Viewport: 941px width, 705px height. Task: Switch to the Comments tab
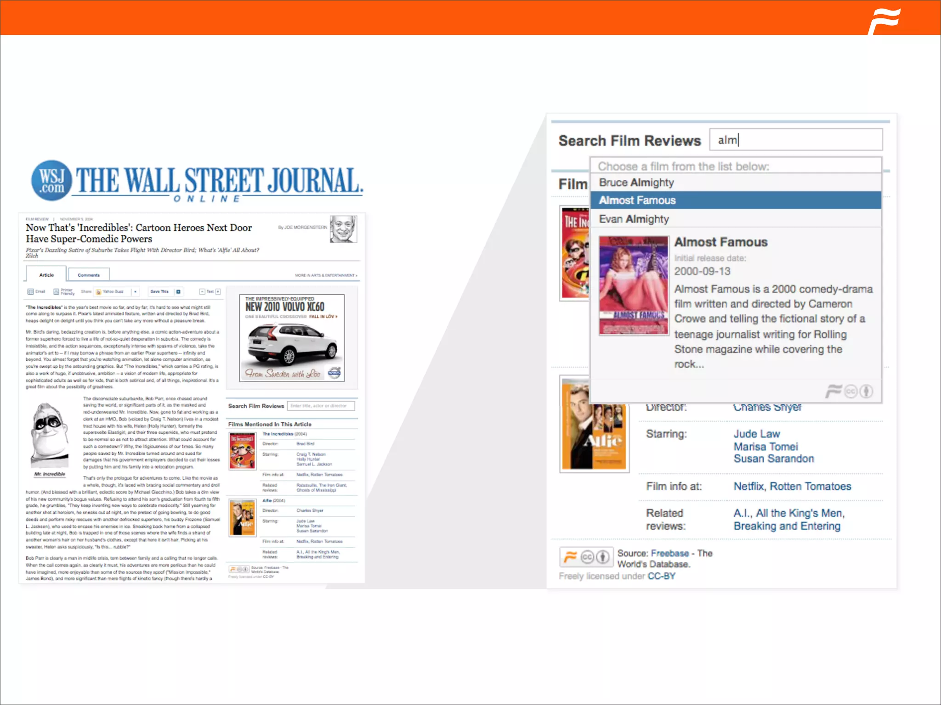(89, 275)
